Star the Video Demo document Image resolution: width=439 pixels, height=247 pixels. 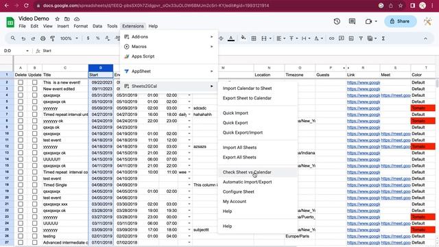(57, 19)
